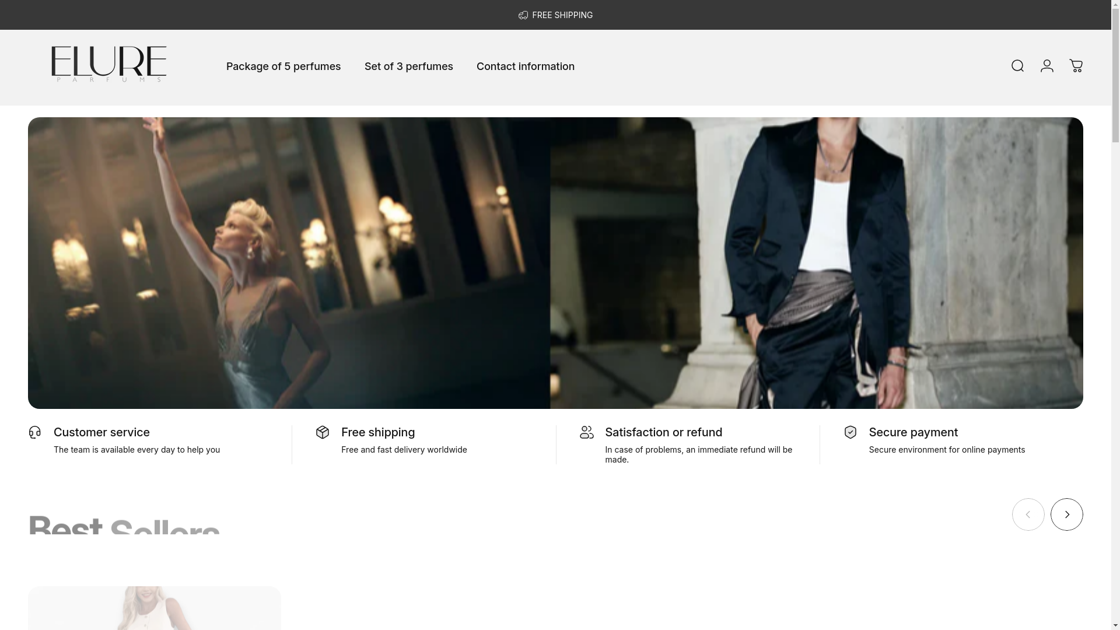
Task: Click the FREE SHIPPING announcement text
Action: click(x=562, y=15)
